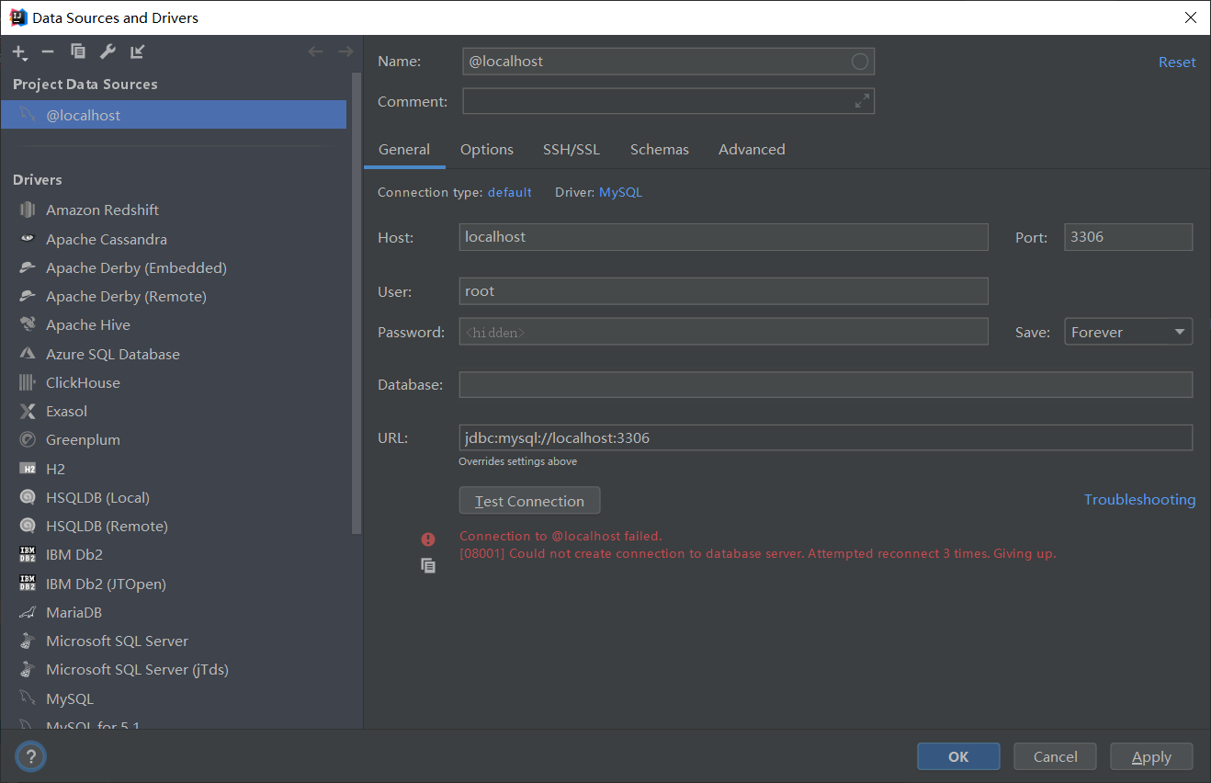This screenshot has height=783, width=1211.
Task: Remove the selected data source with the minus icon
Action: tap(48, 51)
